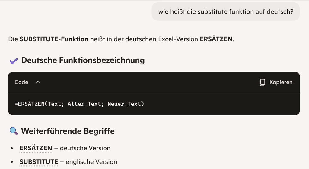This screenshot has width=309, height=169.
Task: Click the Weiterführende Begriffe heading
Action: coord(68,131)
